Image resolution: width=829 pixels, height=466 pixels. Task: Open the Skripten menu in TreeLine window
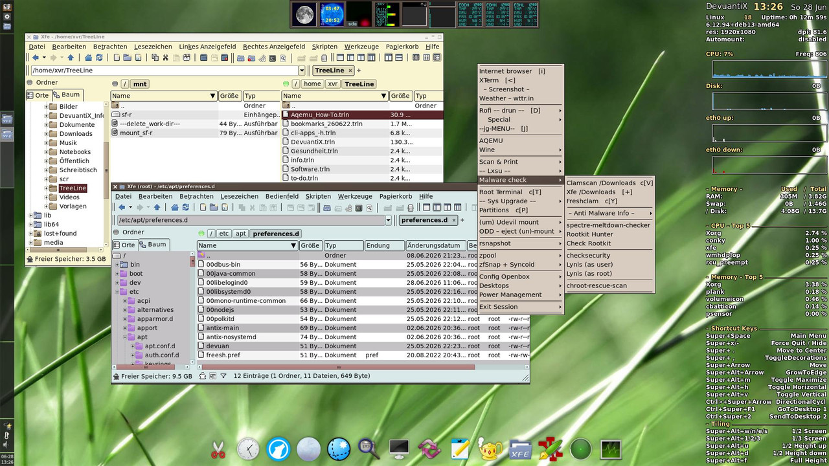(x=324, y=47)
